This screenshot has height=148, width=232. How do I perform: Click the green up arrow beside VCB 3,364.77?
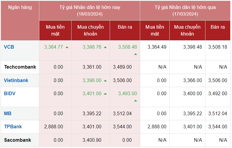(x=67, y=47)
